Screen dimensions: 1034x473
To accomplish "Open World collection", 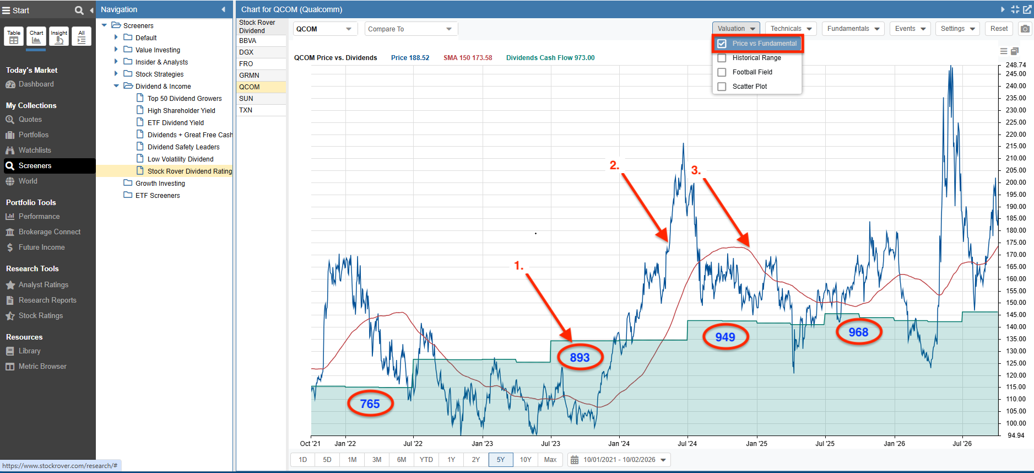I will click(x=28, y=181).
